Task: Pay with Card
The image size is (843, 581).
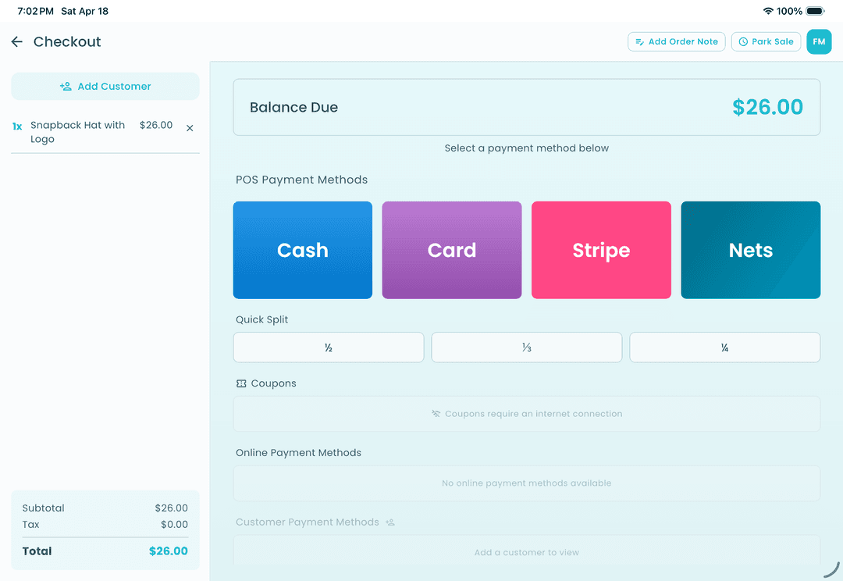Action: click(x=452, y=250)
